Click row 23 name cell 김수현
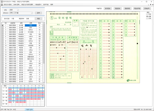Screen dimensions: 154x111 click(21, 74)
